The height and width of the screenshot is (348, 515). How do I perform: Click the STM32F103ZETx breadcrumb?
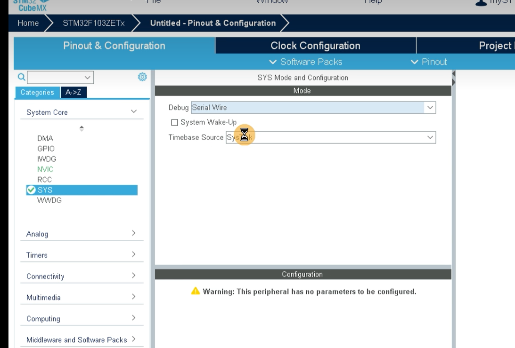(x=94, y=23)
